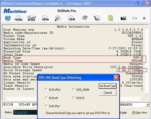Select the DVD+RW radio button
Viewport: 151px width, 119px height.
point(46,90)
